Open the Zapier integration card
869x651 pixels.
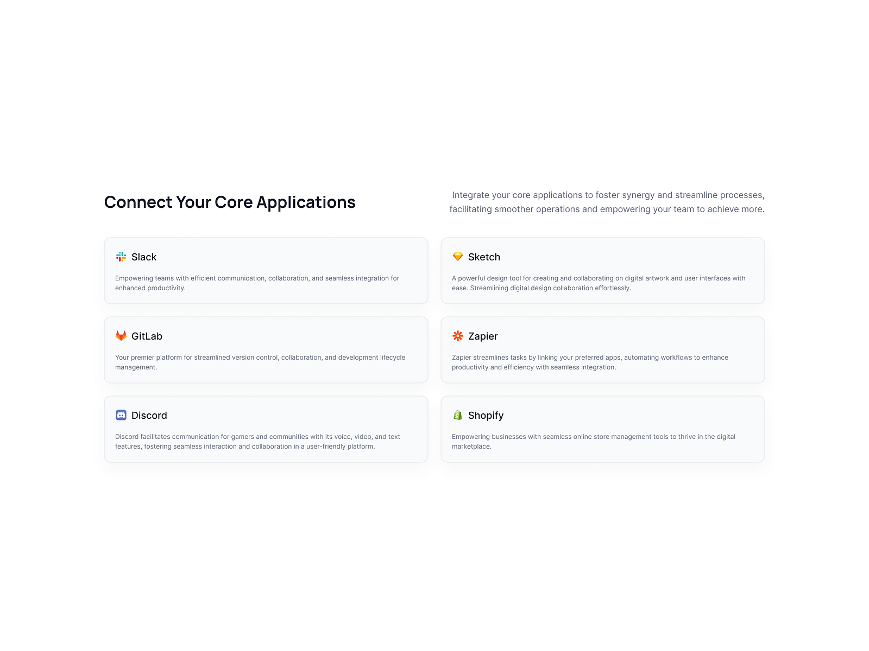[602, 349]
